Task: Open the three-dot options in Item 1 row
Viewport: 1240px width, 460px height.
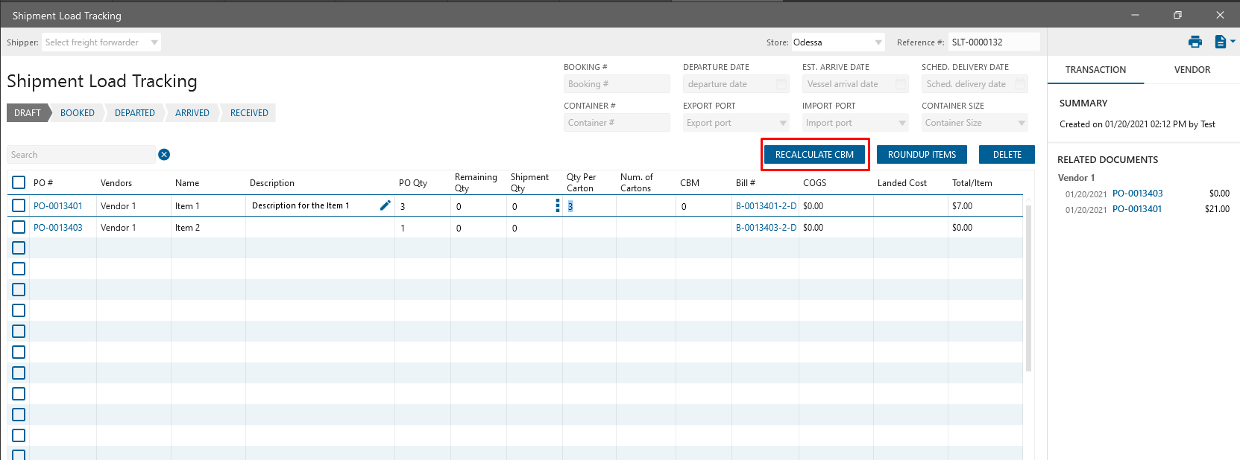Action: (x=558, y=206)
